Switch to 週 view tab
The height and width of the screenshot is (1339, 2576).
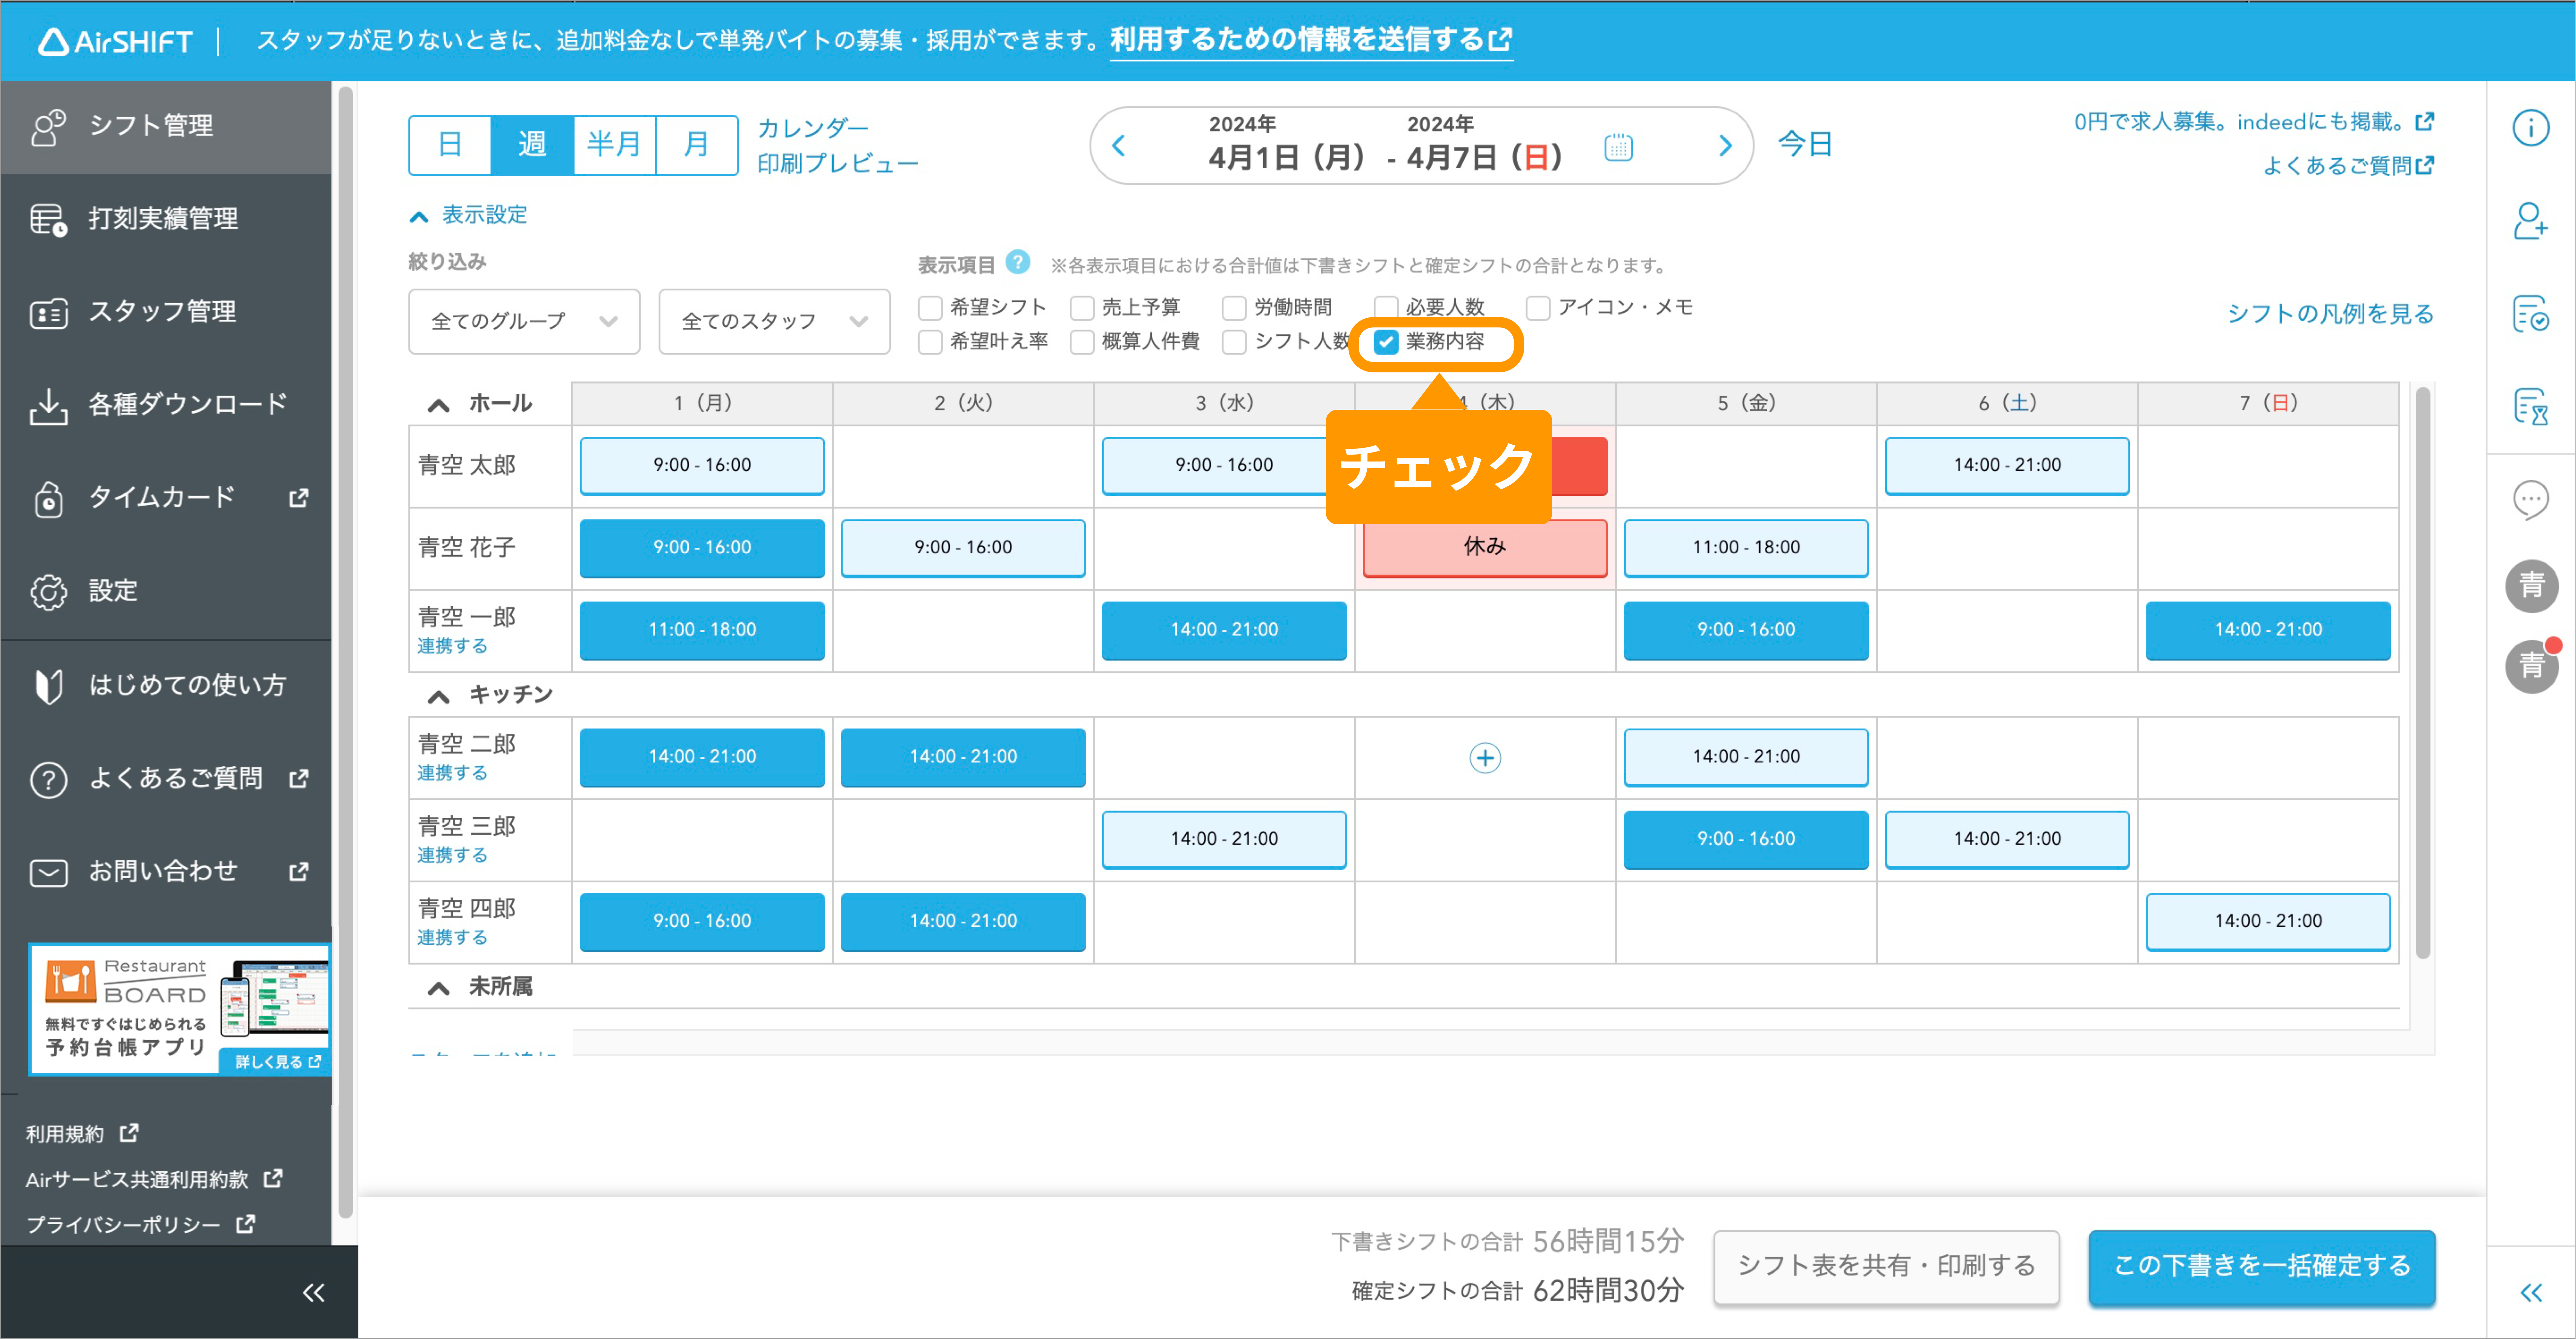[532, 145]
